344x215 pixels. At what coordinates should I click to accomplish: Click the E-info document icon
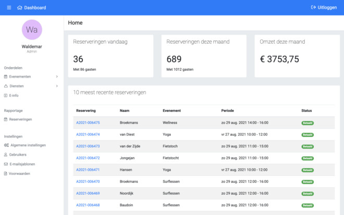6,95
